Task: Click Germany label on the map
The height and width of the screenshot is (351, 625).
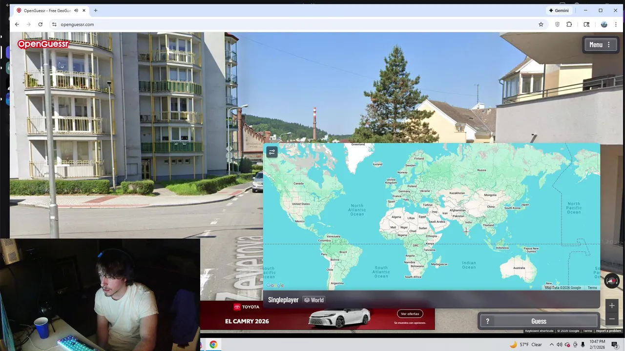Action: (404, 191)
